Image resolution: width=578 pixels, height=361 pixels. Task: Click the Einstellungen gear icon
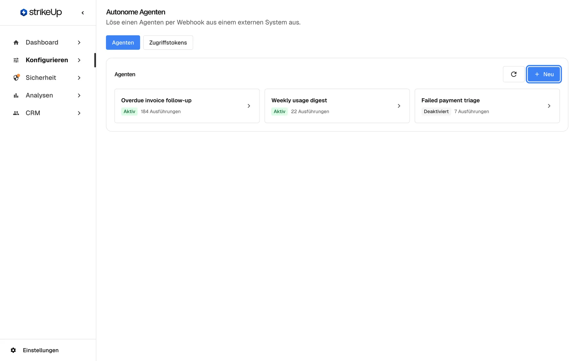tap(13, 350)
